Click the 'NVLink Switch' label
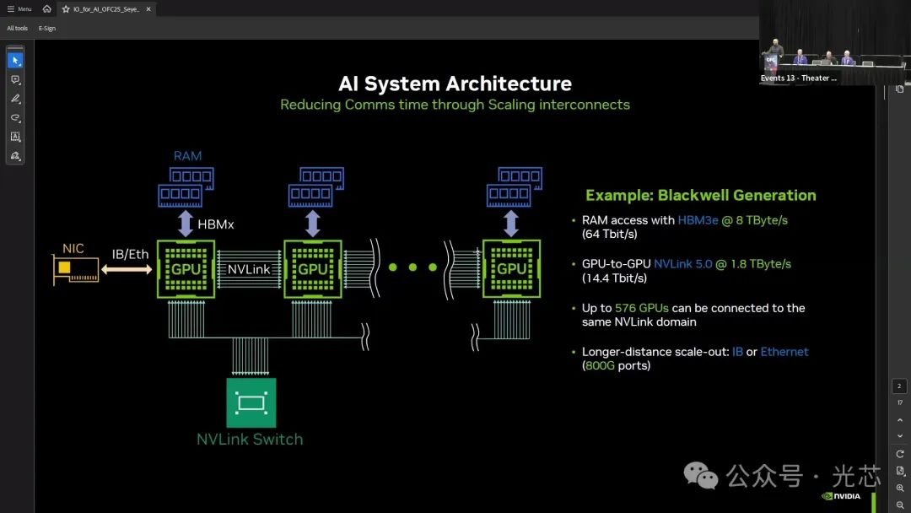 pyautogui.click(x=250, y=440)
